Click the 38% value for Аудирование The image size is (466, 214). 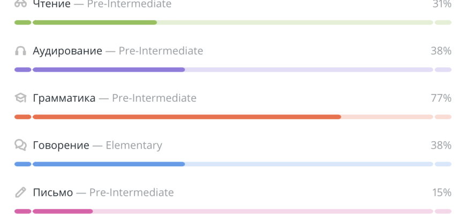tap(441, 51)
